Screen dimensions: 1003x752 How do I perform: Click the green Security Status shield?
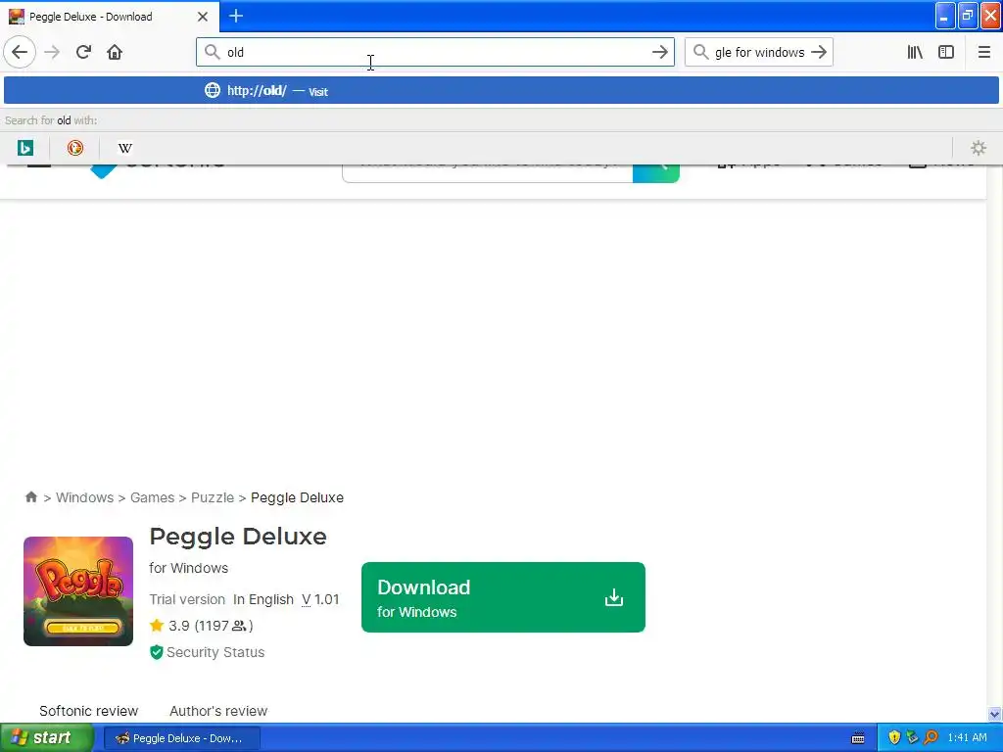(x=156, y=652)
